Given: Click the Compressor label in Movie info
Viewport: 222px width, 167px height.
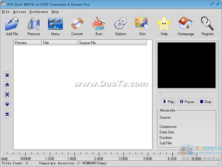Looking at the screenshot, I should pos(168,127).
